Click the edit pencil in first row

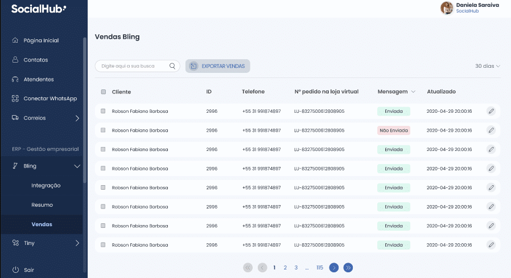click(x=491, y=111)
